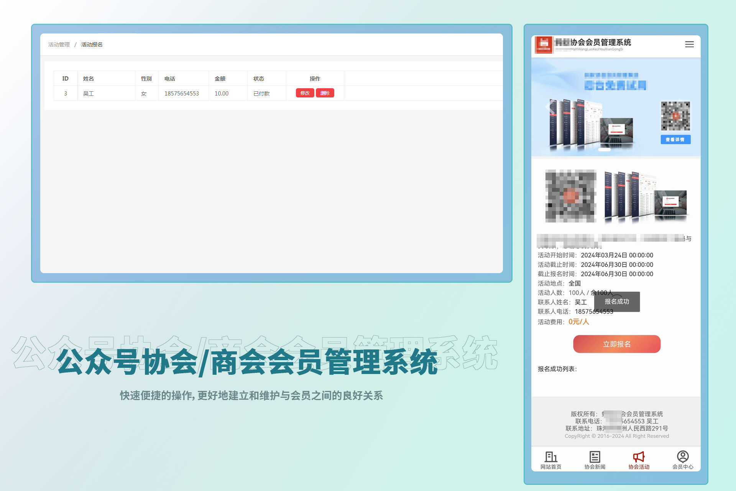Click the banner QR code image
This screenshot has width=736, height=491.
point(675,116)
